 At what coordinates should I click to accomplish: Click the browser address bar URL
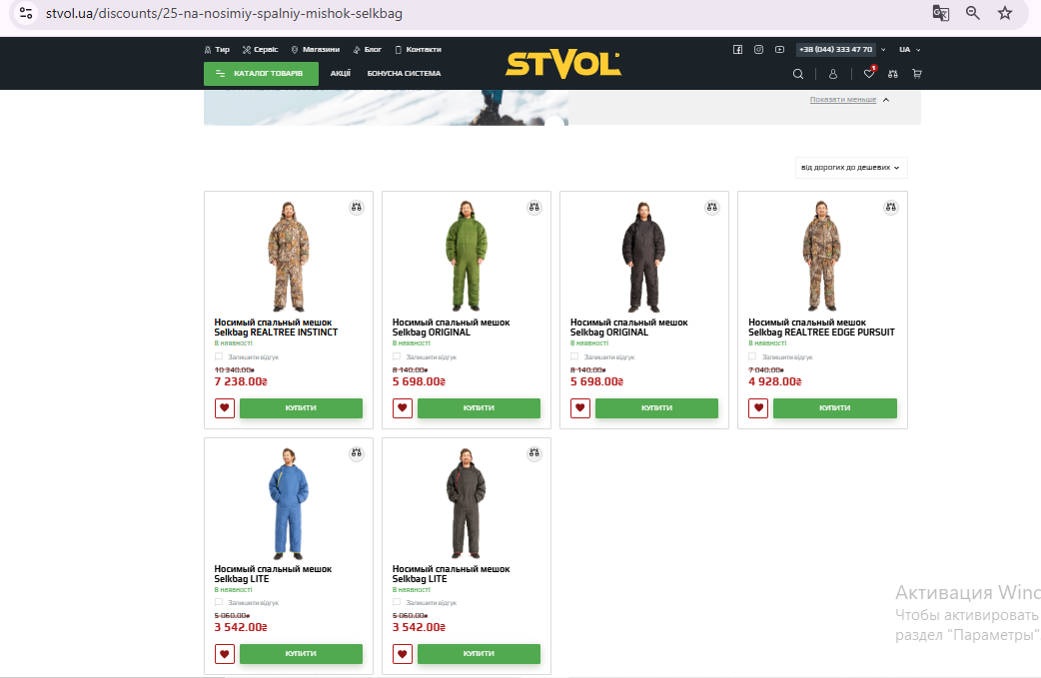tap(224, 13)
